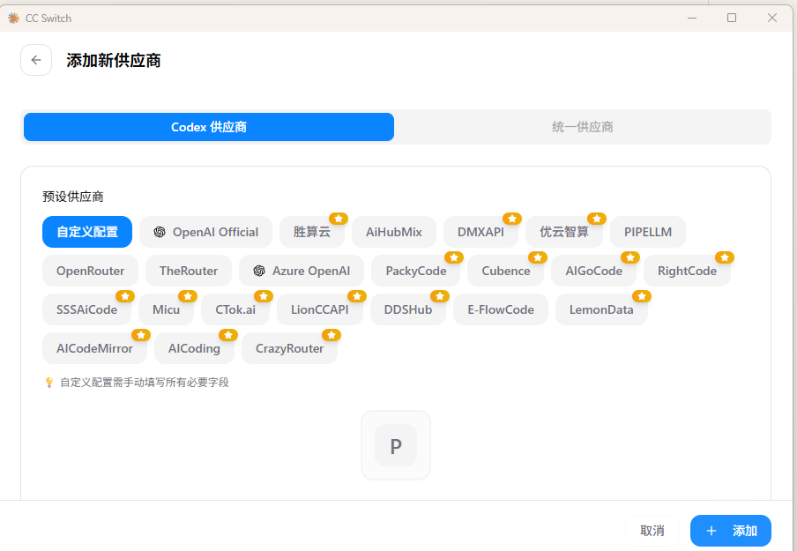Click the OpenAI logo on Azure OpenAI

point(259,271)
